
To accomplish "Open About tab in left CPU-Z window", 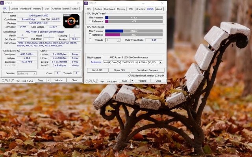I will [75, 9].
